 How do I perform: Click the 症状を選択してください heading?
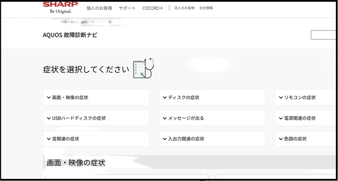[86, 70]
